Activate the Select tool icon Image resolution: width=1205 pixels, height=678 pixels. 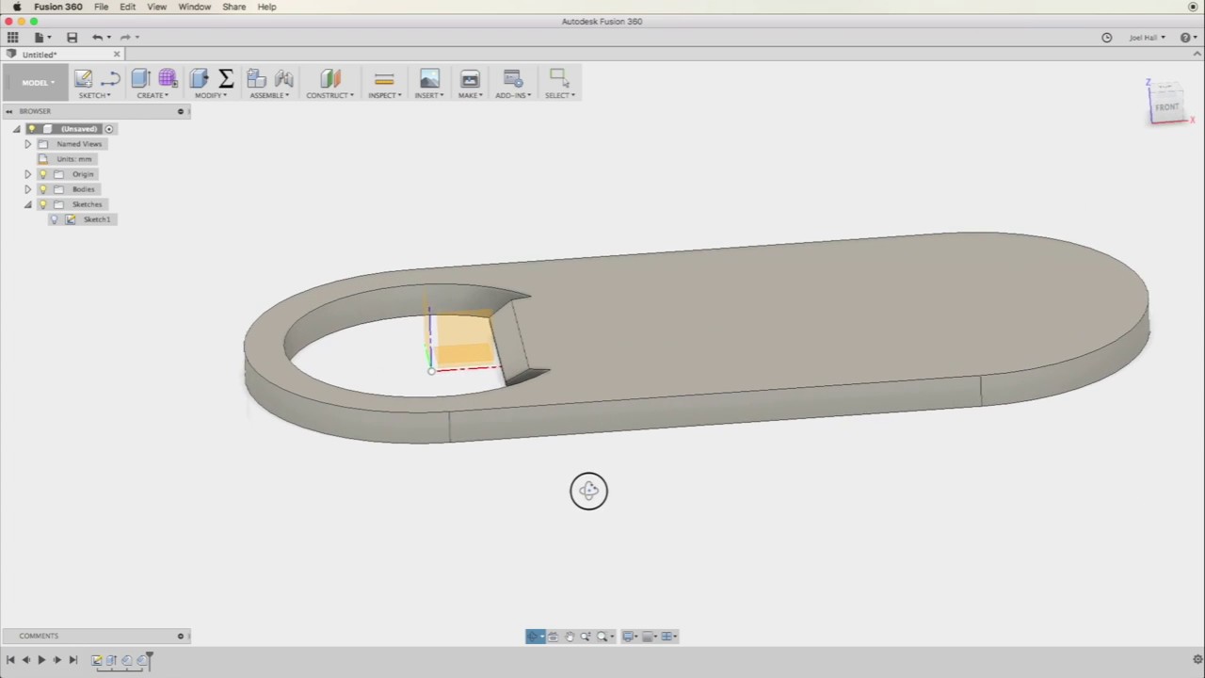click(559, 78)
